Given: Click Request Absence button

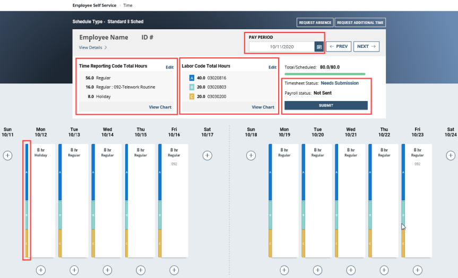Looking at the screenshot, I should (315, 23).
